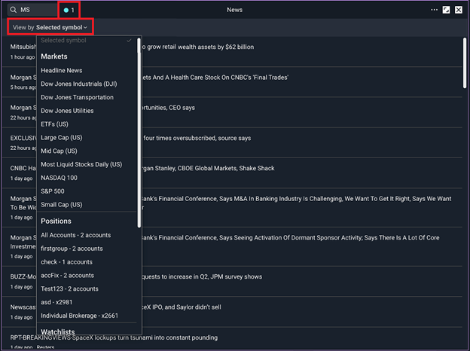Select Dow Jones Utilities

[67, 111]
